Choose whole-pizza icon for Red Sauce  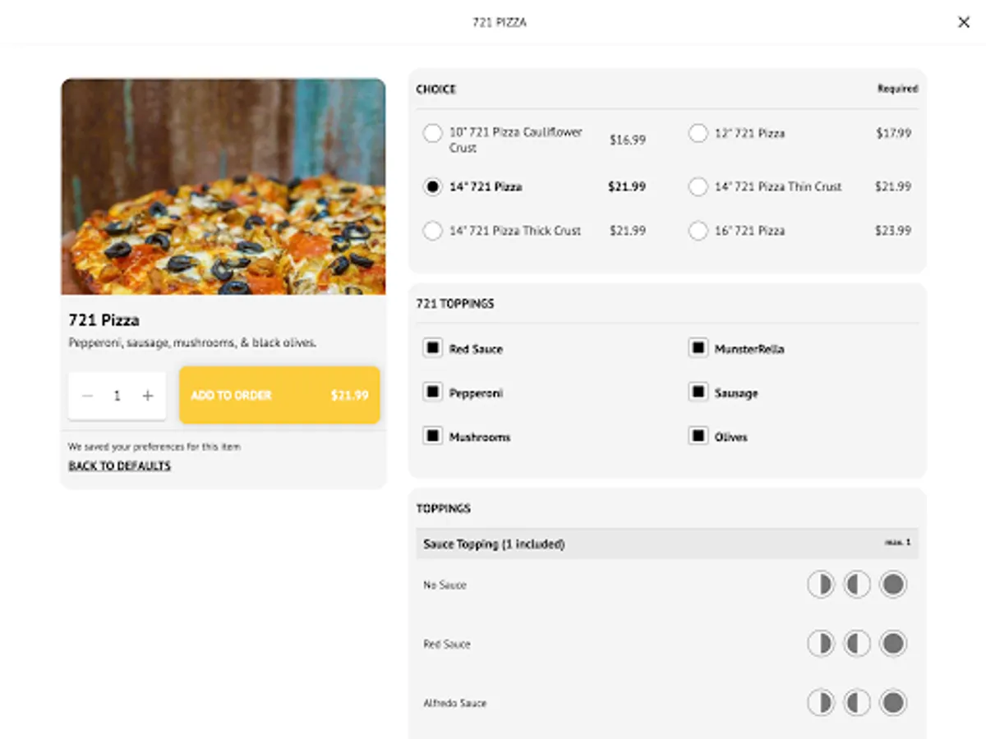pos(893,644)
